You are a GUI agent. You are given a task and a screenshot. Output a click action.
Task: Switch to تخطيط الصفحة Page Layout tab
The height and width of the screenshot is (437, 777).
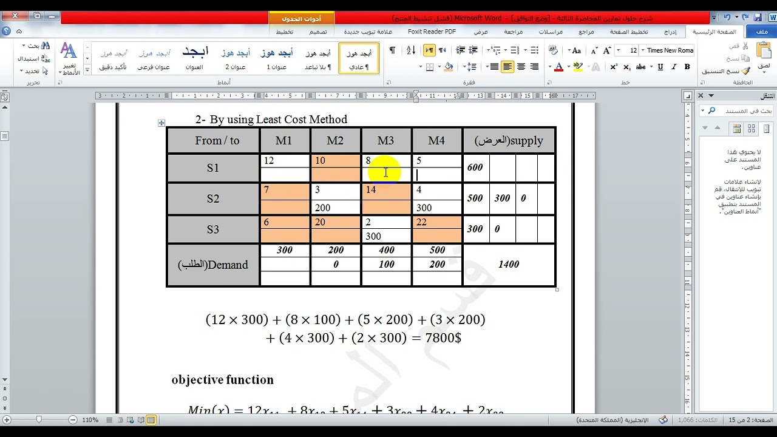pyautogui.click(x=629, y=32)
